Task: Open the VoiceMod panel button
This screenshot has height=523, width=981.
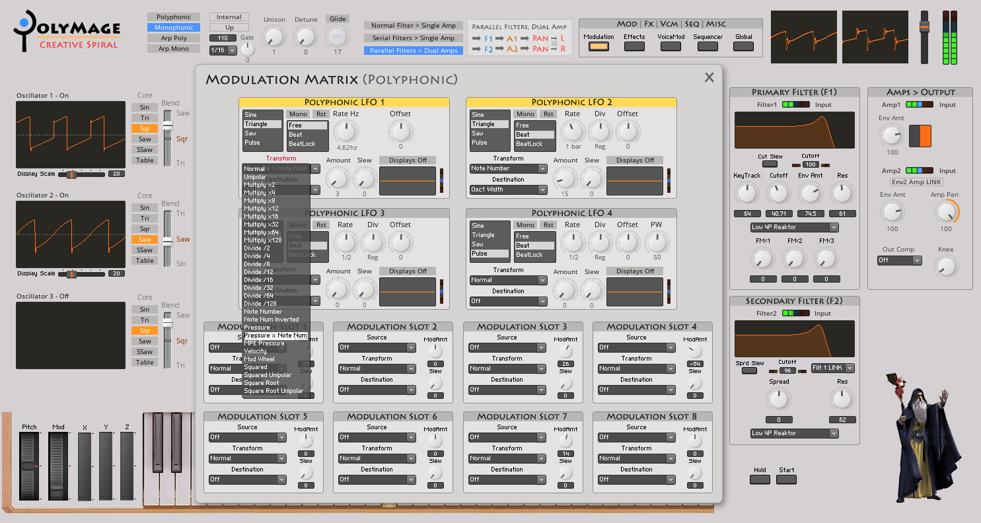Action: tap(671, 46)
